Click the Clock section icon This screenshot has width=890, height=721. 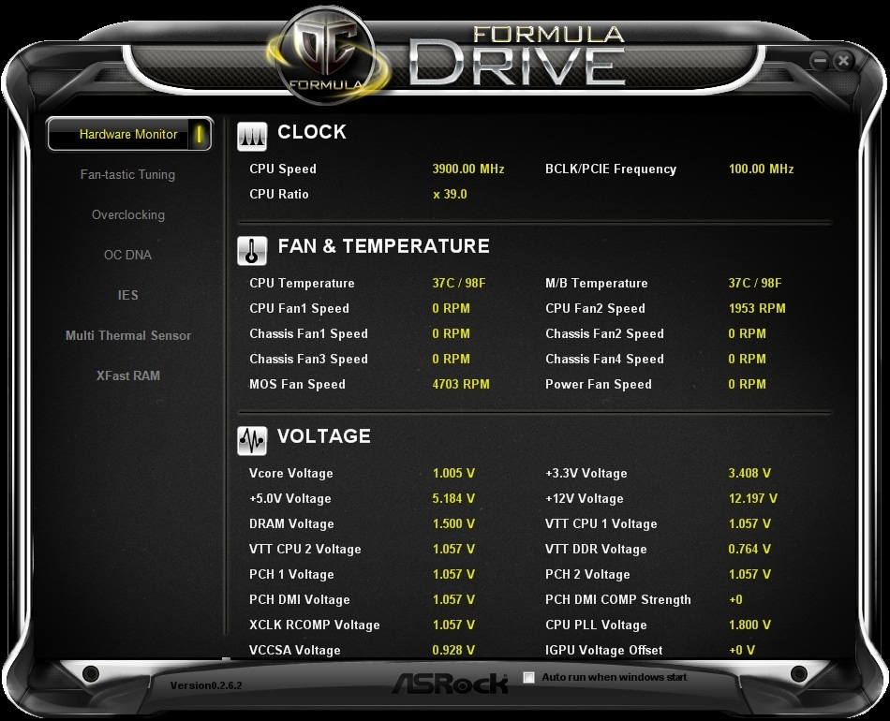(x=252, y=137)
